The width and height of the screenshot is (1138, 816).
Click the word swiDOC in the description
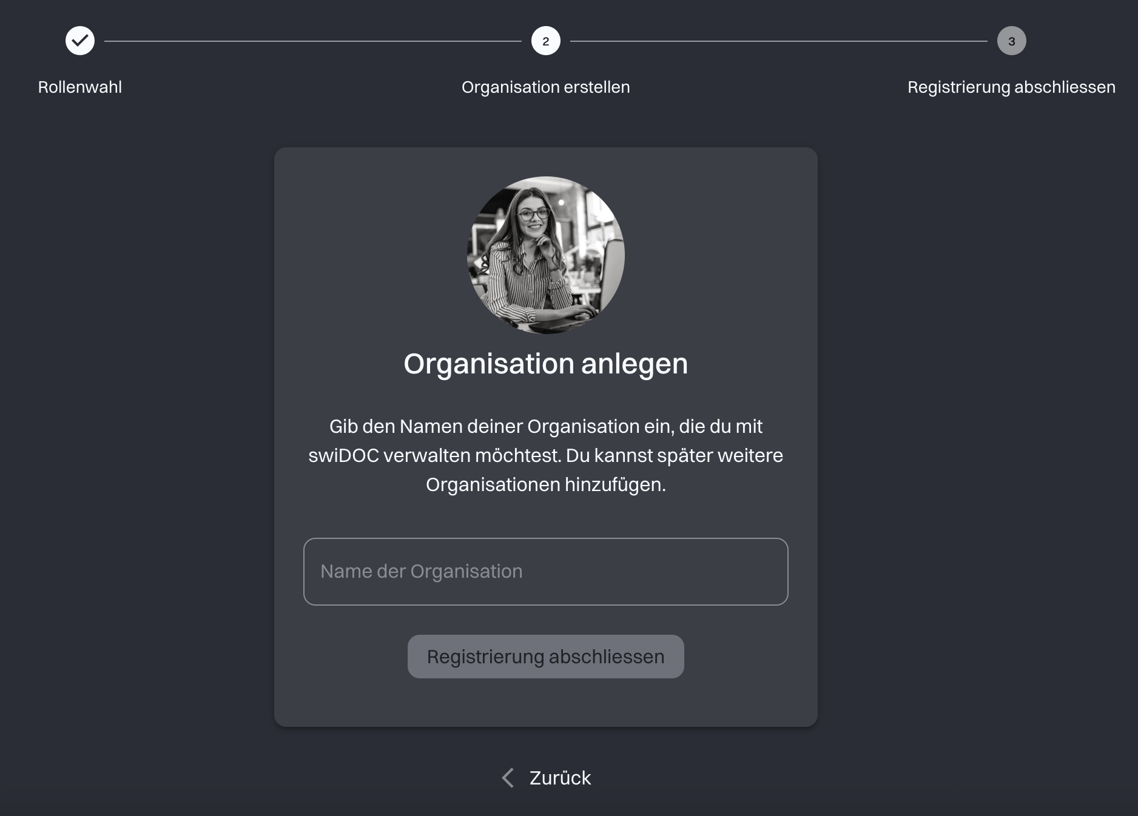[343, 455]
